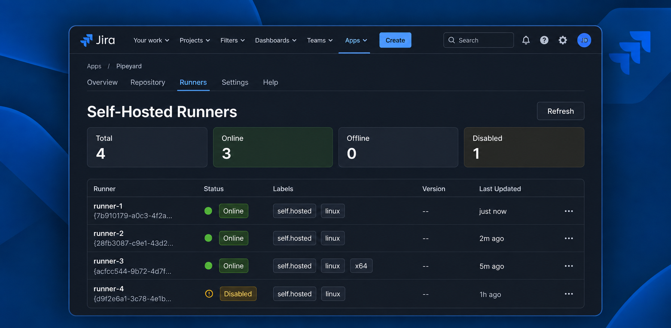Switch to the Overview tab
The image size is (671, 328).
102,82
